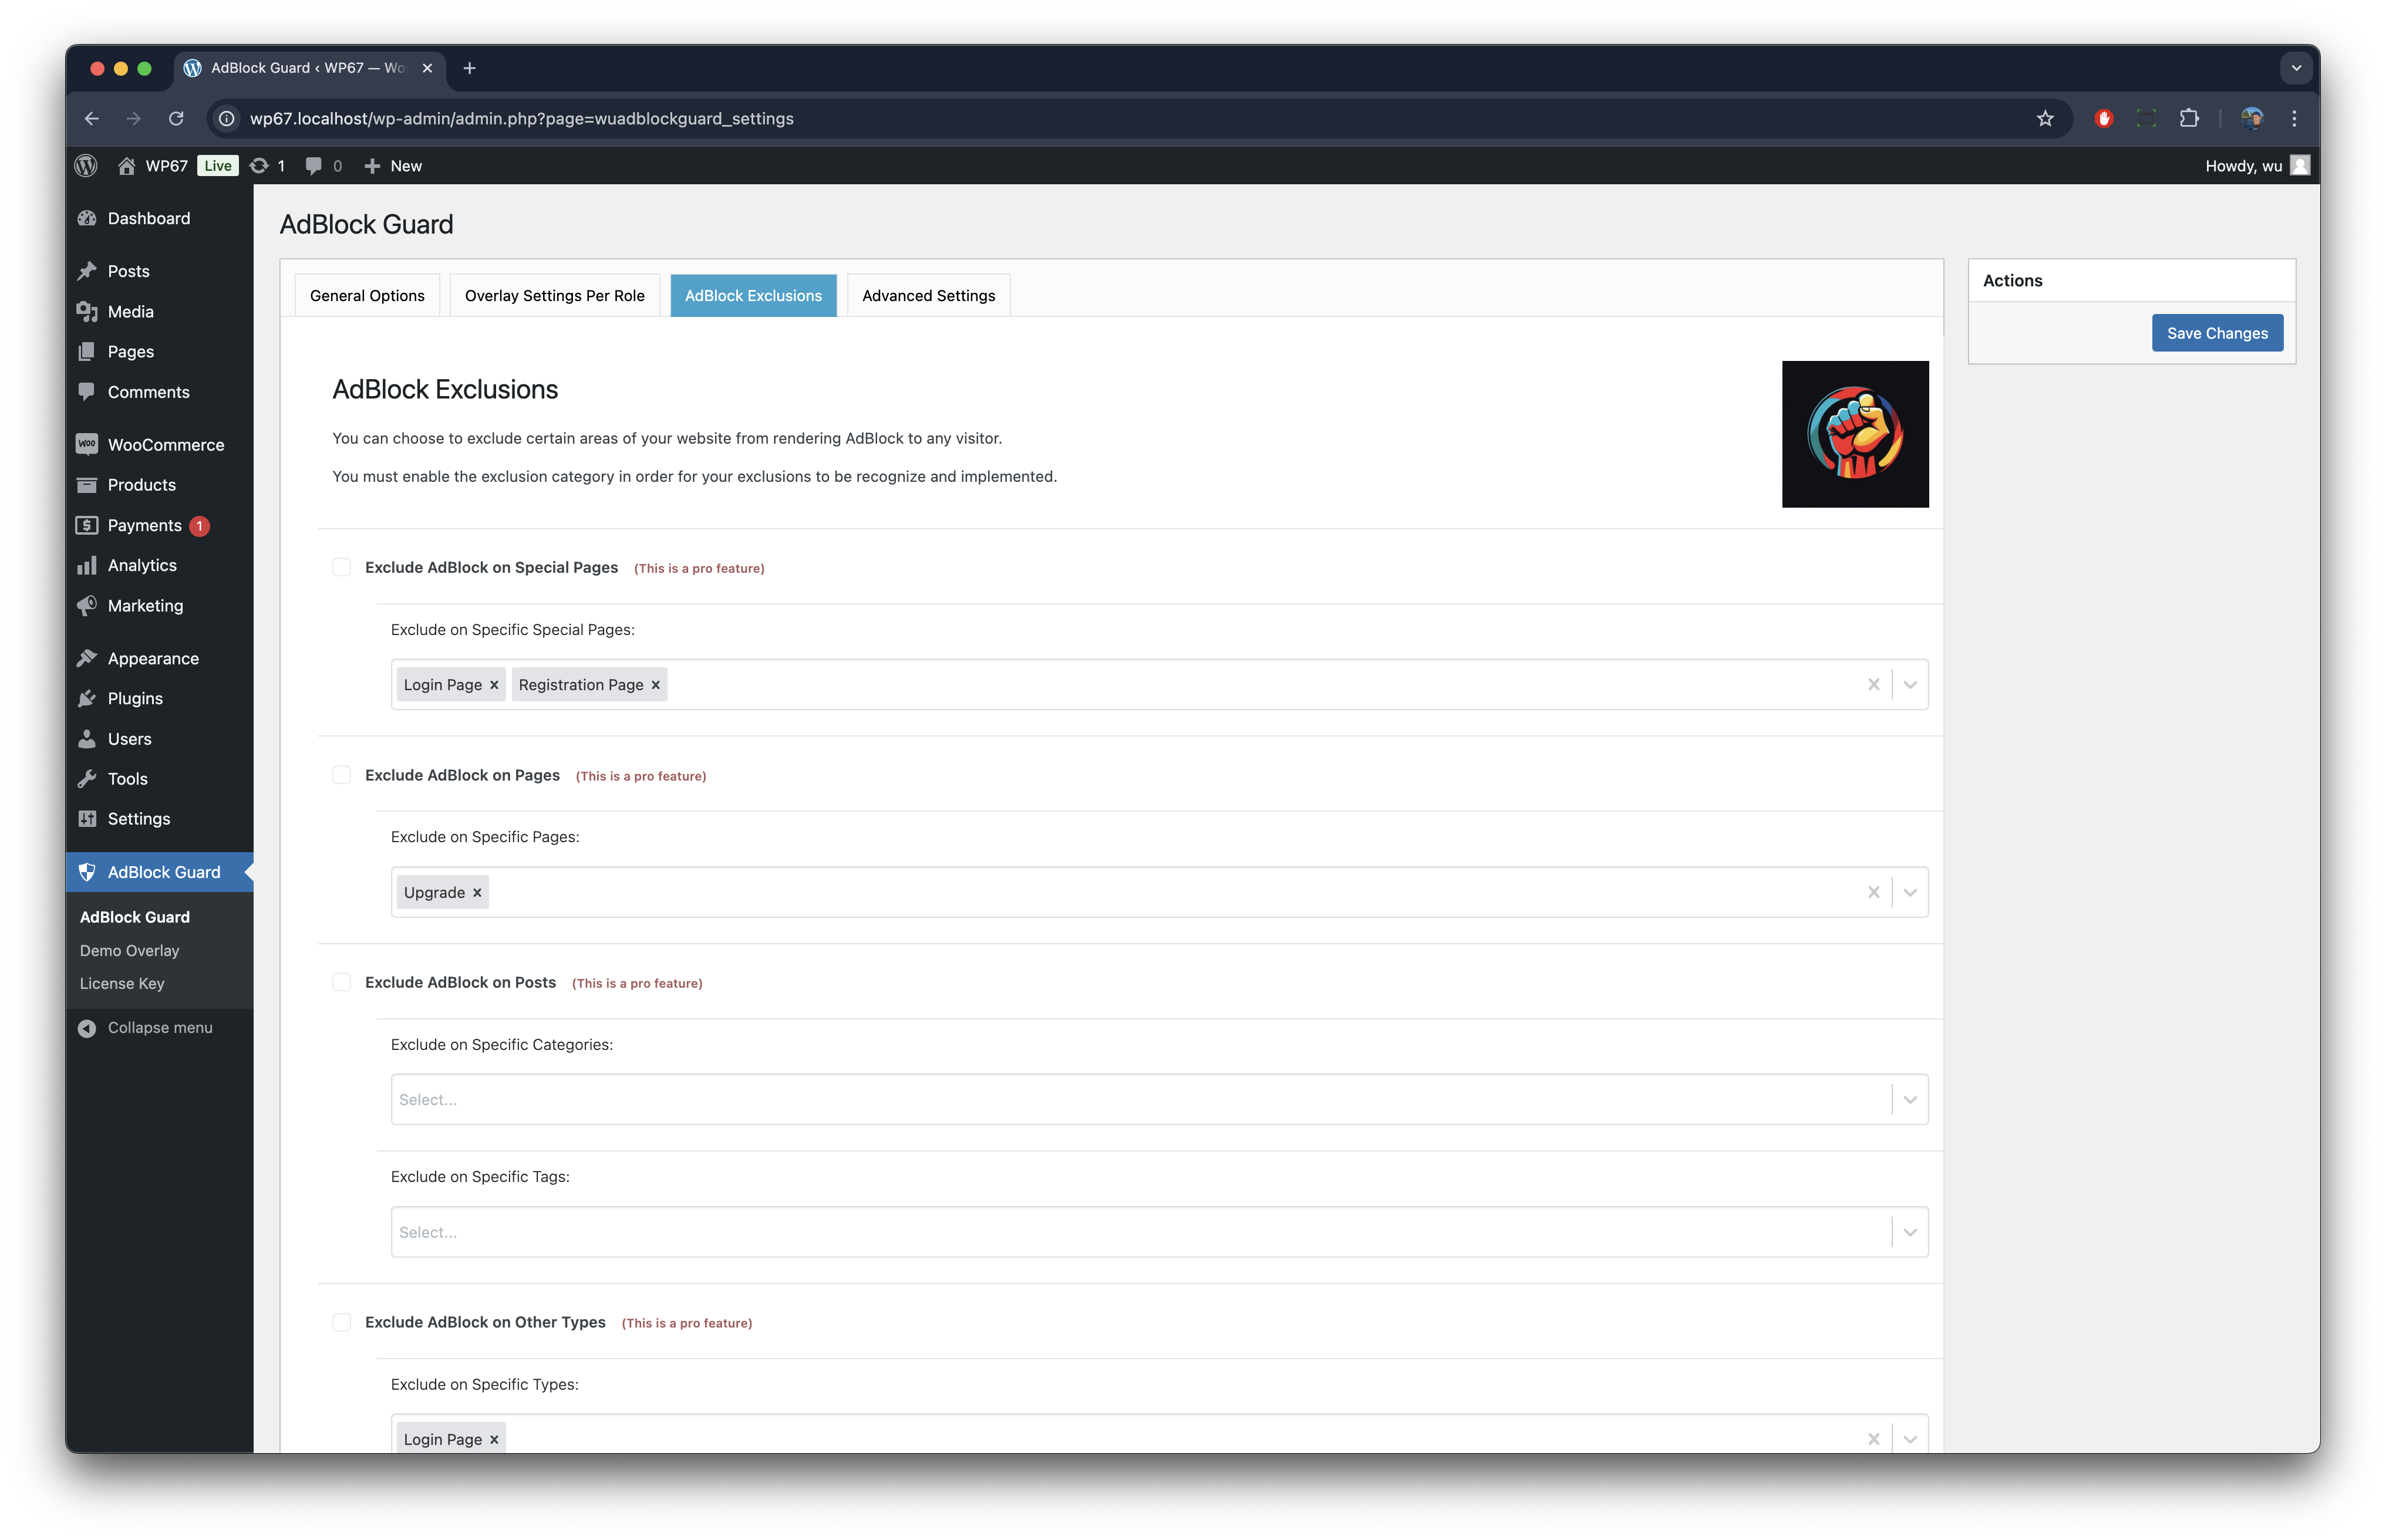The height and width of the screenshot is (1540, 2386).
Task: Switch to Overlay Settings Per Role tab
Action: pos(554,296)
